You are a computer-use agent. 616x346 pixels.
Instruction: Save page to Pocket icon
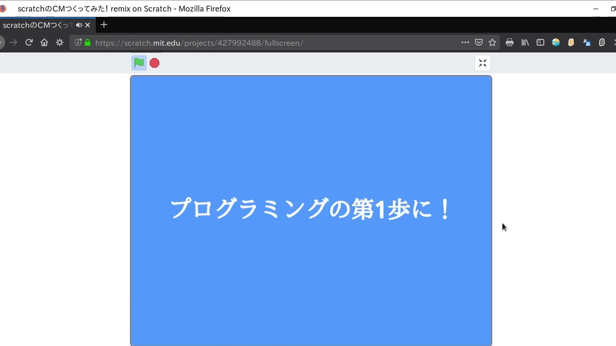[479, 42]
